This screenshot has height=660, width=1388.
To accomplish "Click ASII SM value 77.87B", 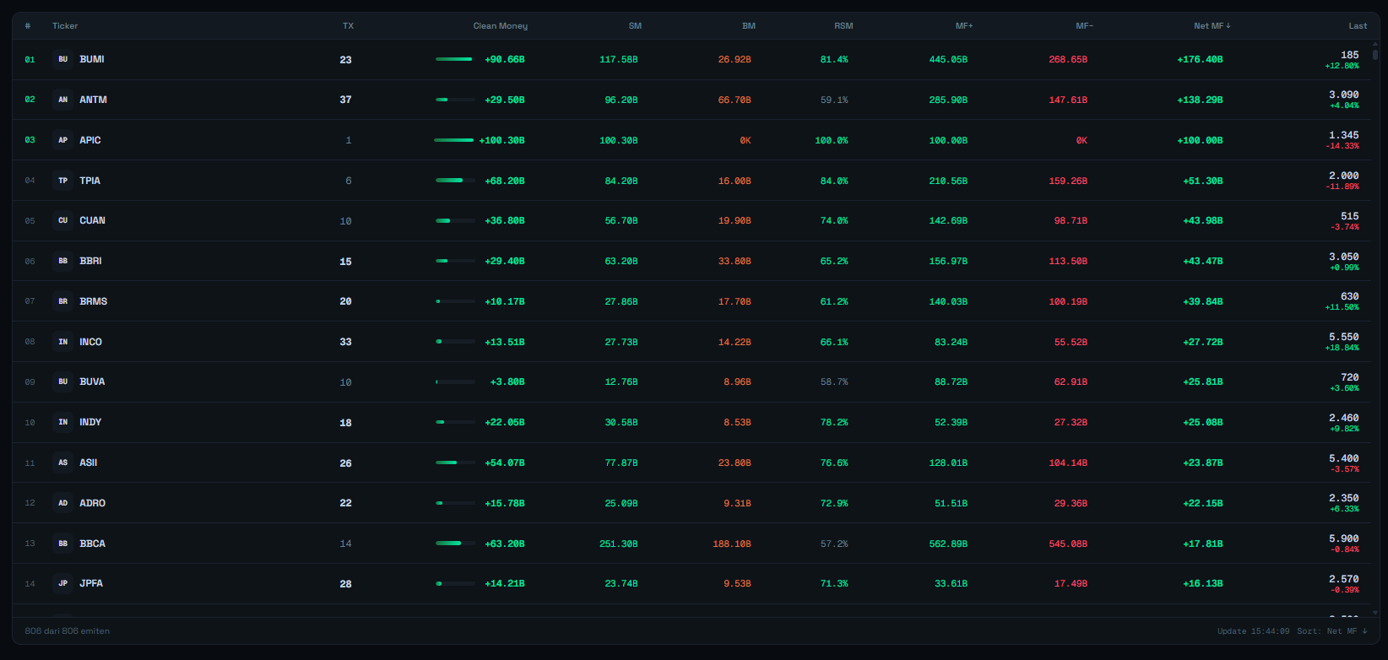I will (x=621, y=463).
